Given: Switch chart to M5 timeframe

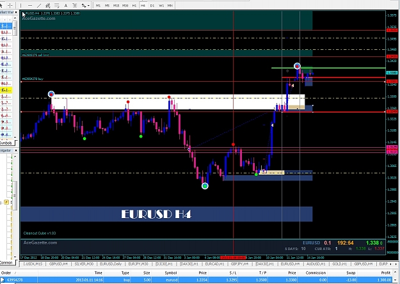Looking at the screenshot, I should tap(107, 5).
